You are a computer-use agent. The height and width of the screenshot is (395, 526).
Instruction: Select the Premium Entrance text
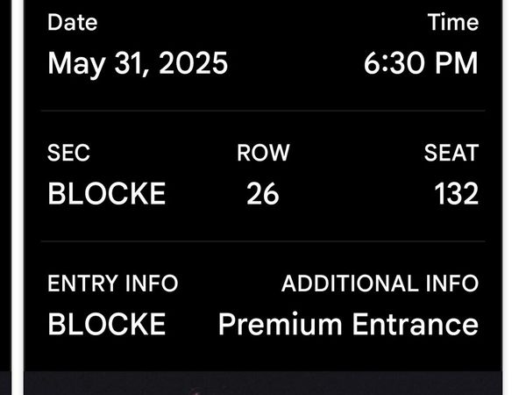click(349, 324)
